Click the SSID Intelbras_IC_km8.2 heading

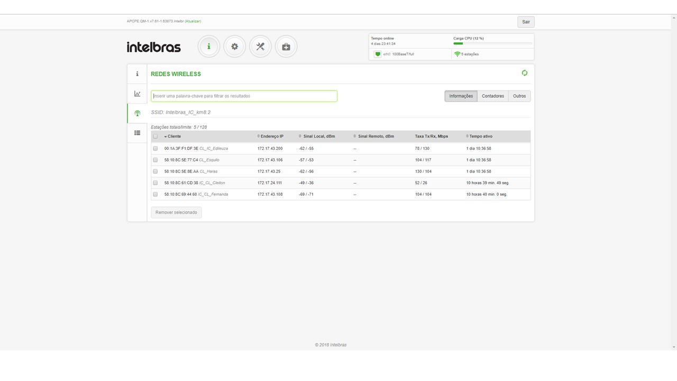180,112
